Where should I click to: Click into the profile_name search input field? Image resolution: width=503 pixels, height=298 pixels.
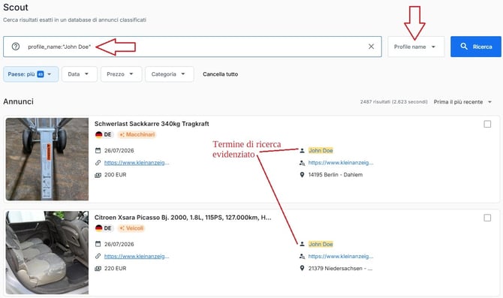pyautogui.click(x=192, y=47)
